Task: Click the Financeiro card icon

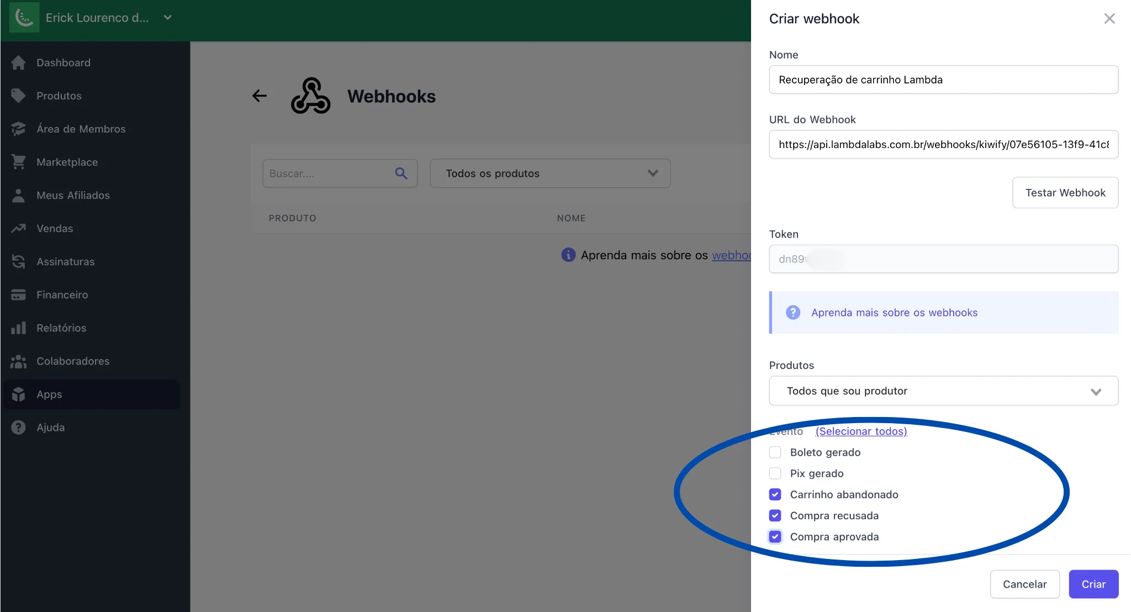Action: point(19,294)
